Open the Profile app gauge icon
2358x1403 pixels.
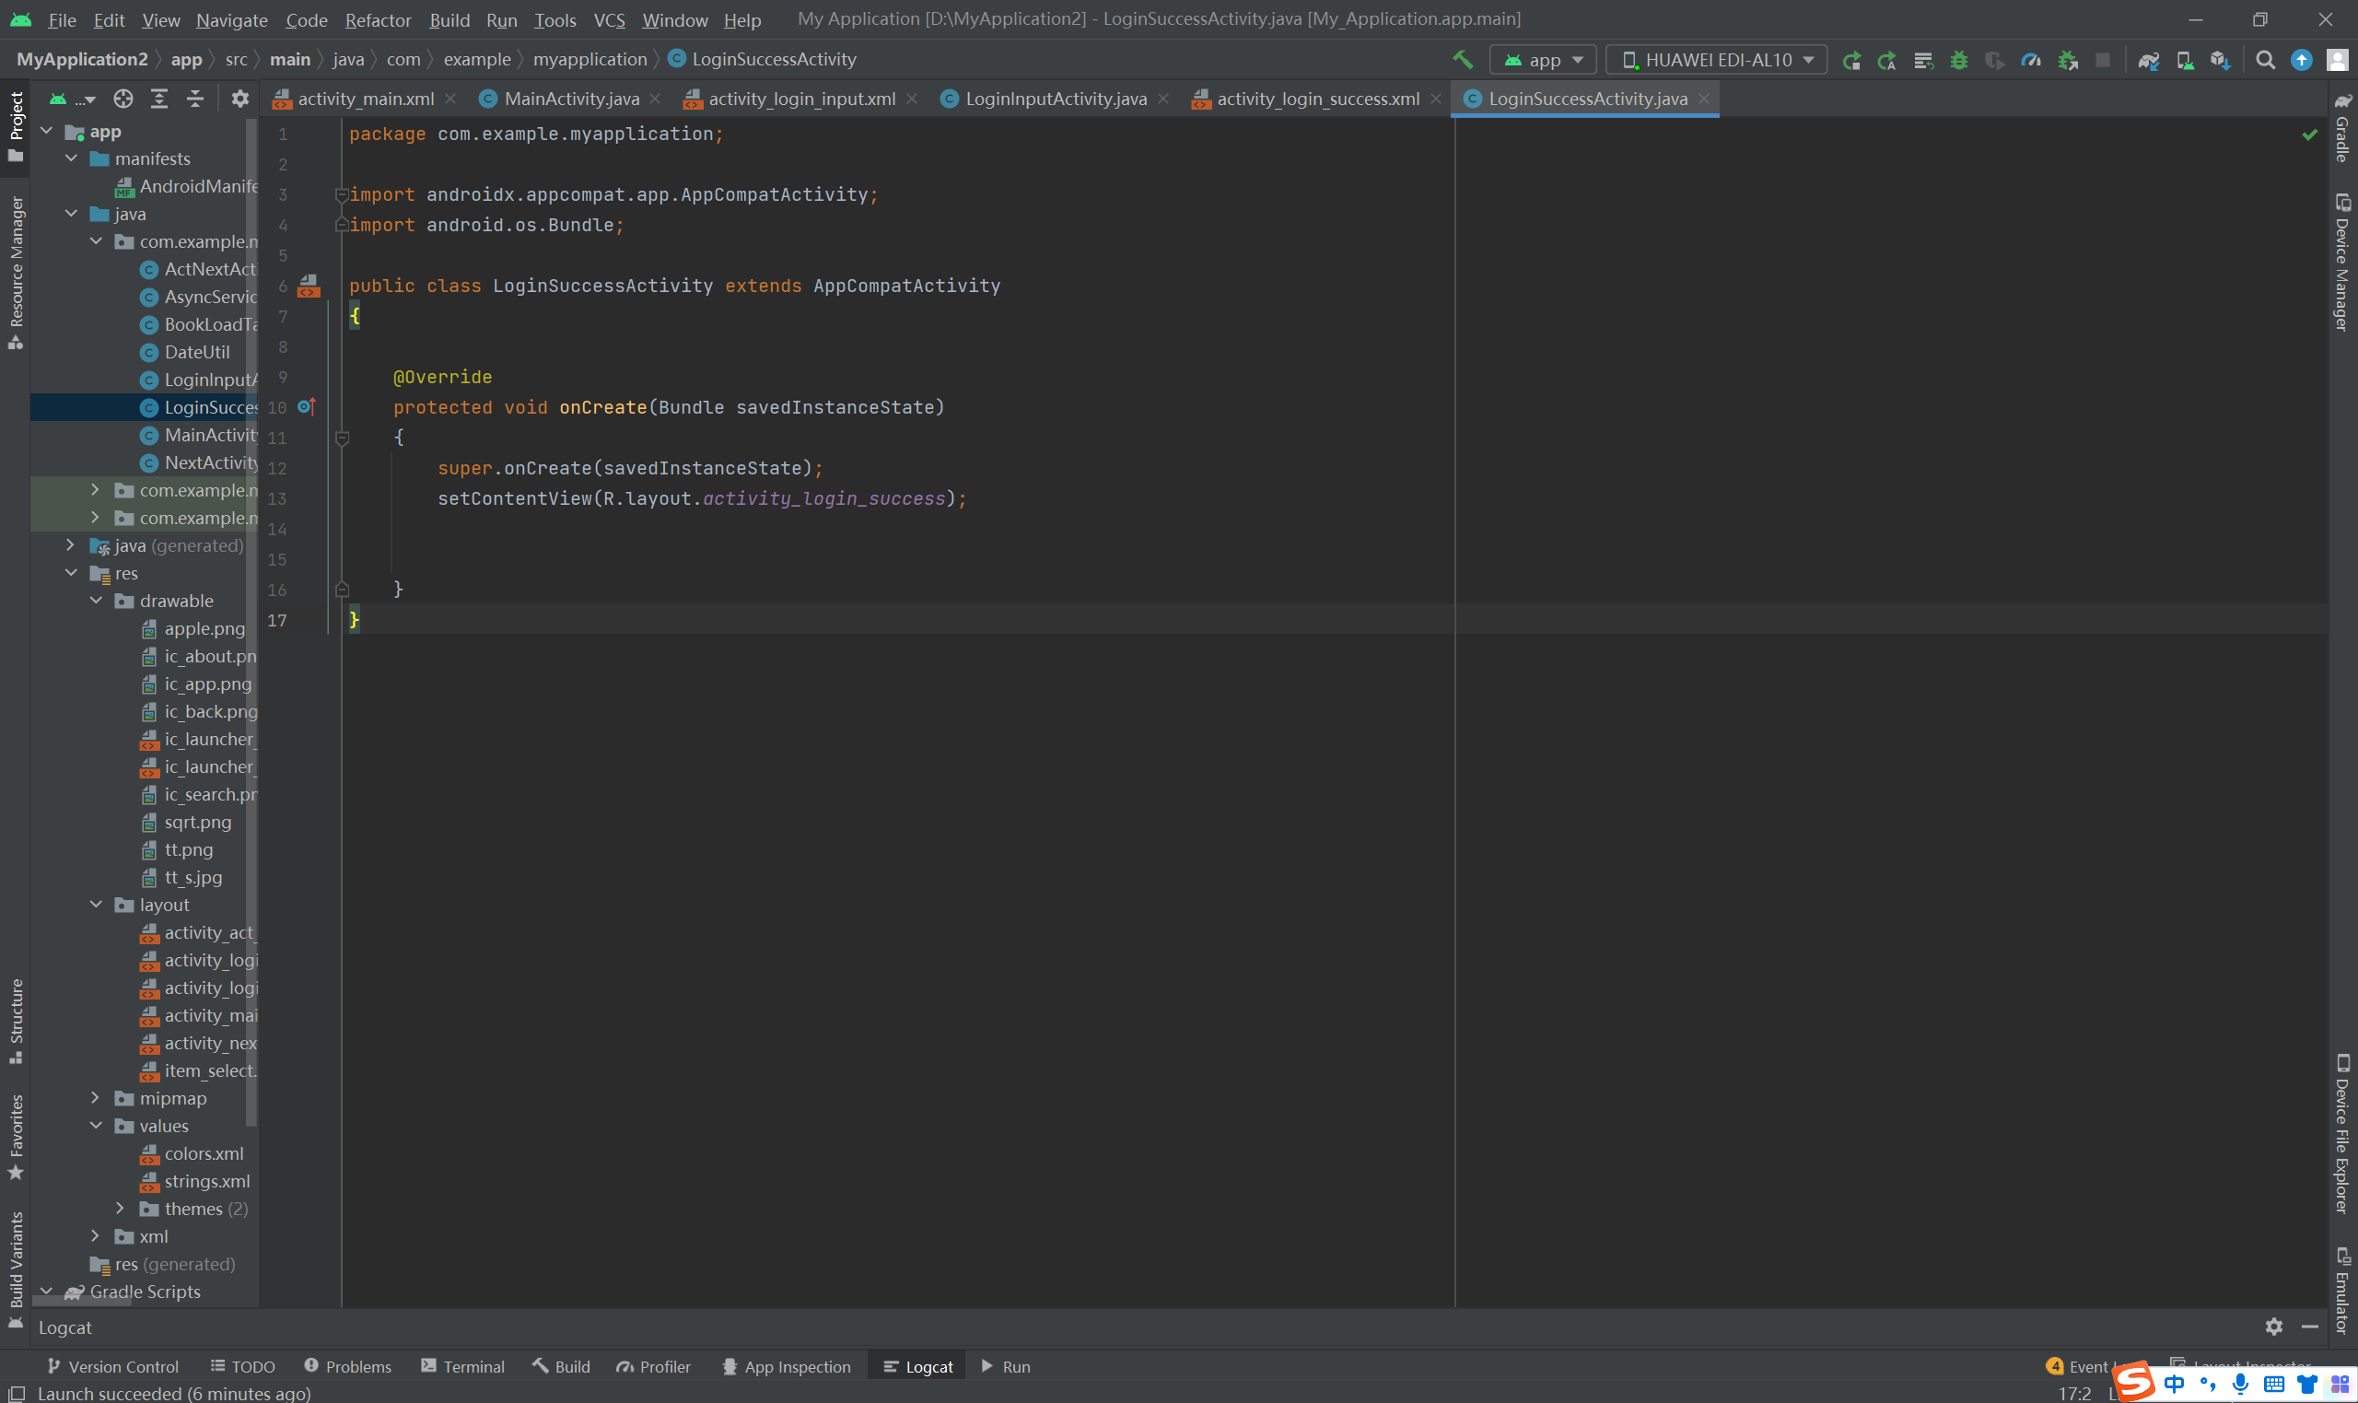click(x=2030, y=60)
